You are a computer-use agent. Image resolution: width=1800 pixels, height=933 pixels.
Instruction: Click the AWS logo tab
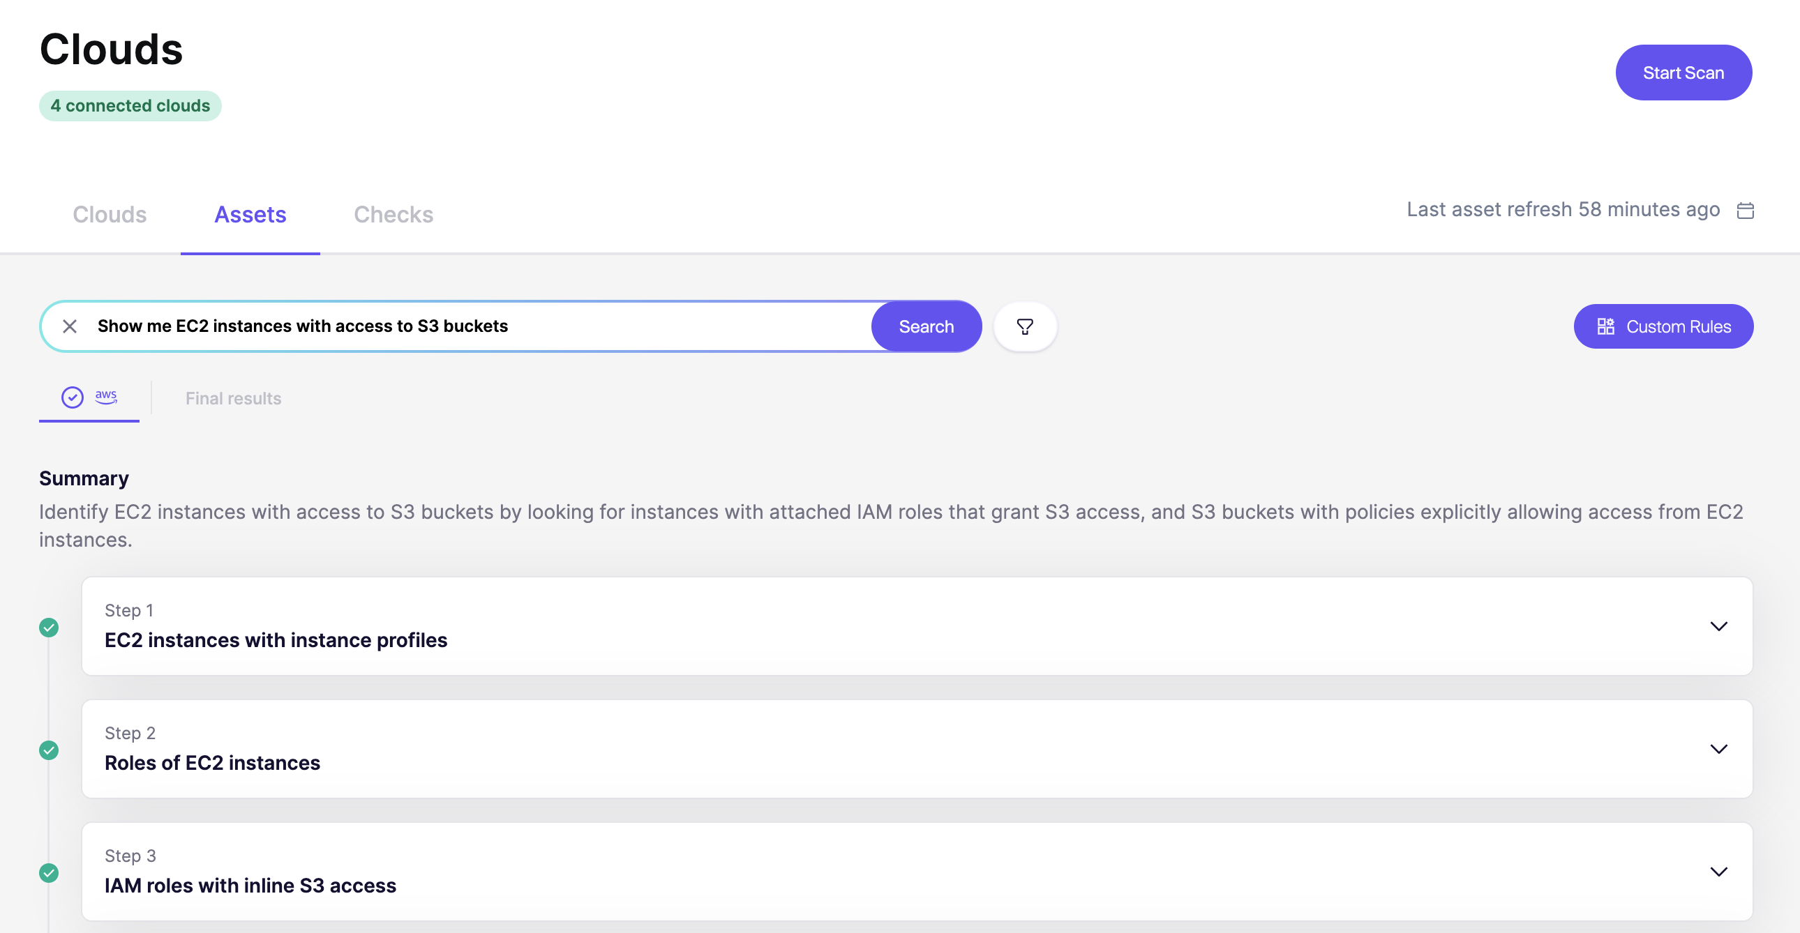coord(106,397)
